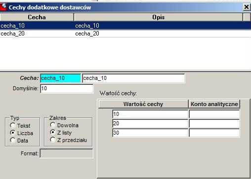Image resolution: width=251 pixels, height=179 pixels.
Task: Click the Cecha column header
Action: tap(37, 17)
